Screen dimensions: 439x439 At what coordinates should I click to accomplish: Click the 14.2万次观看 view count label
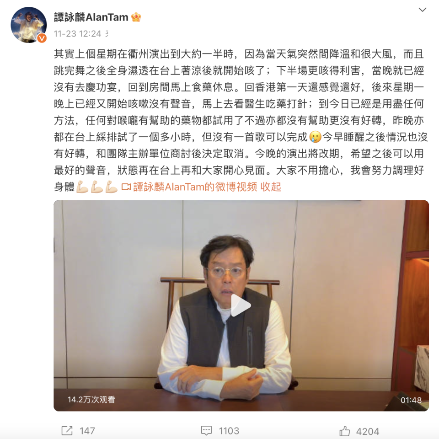click(x=91, y=400)
